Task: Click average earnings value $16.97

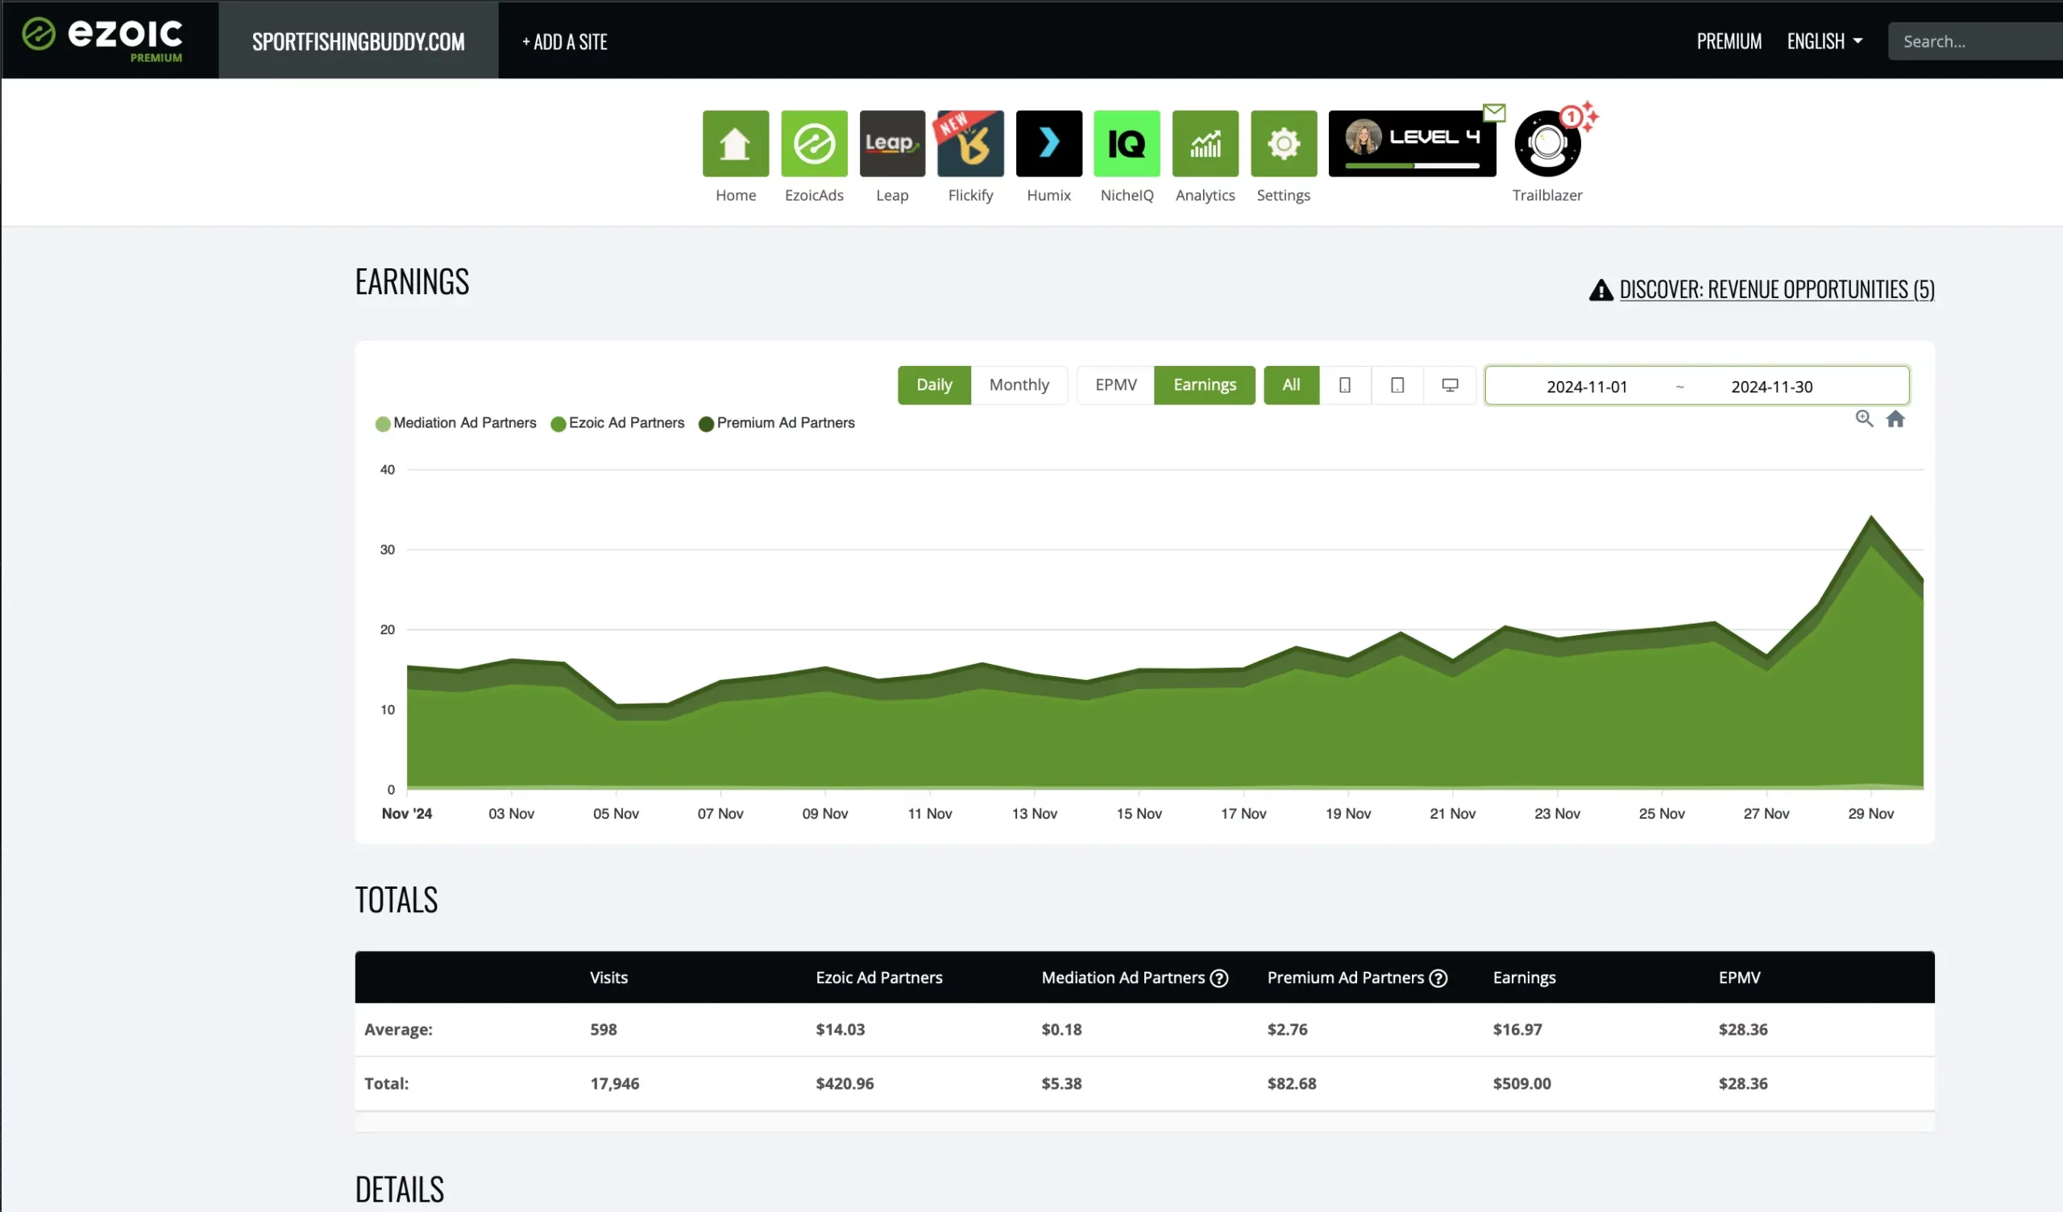Action: point(1517,1029)
